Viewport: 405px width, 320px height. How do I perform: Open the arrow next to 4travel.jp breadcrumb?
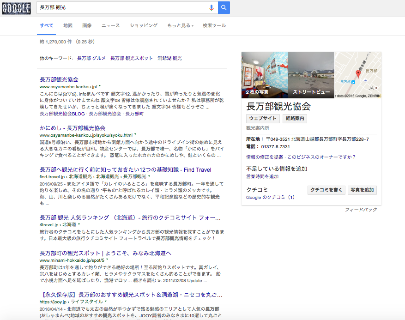pyautogui.click(x=79, y=224)
